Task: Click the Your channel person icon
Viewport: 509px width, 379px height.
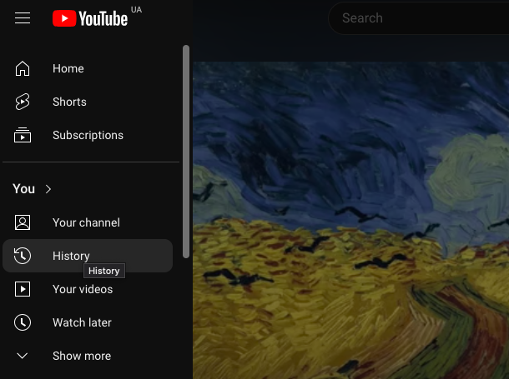Action: [x=23, y=222]
